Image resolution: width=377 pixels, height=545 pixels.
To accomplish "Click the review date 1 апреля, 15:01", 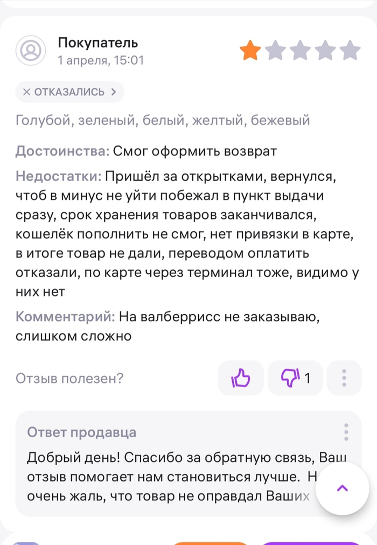I will [x=101, y=60].
